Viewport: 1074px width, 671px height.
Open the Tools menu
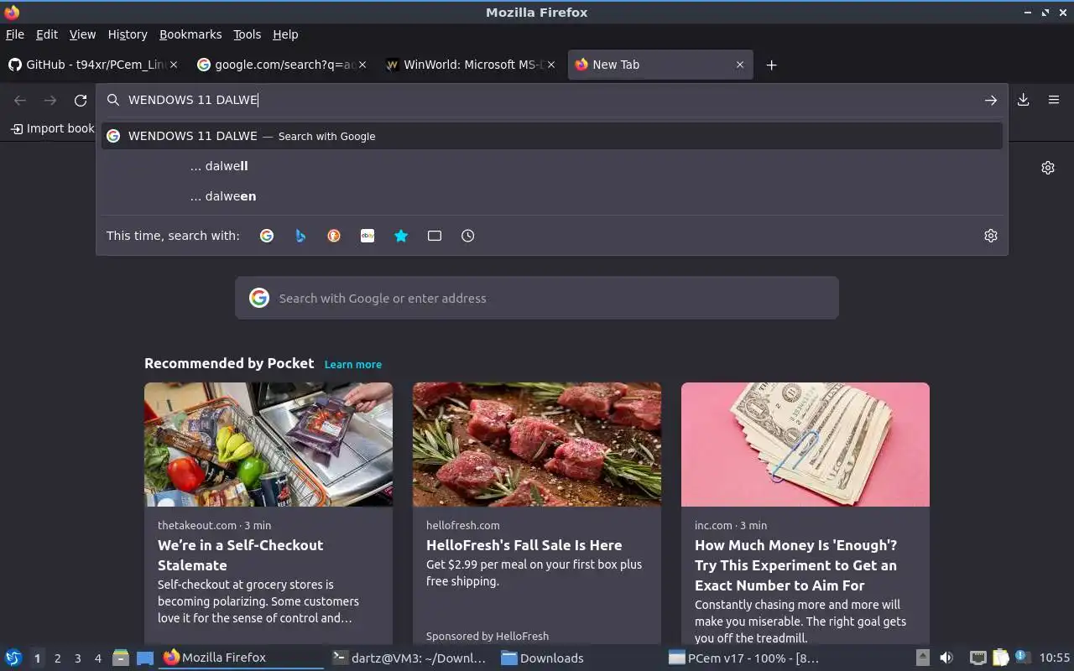(248, 34)
